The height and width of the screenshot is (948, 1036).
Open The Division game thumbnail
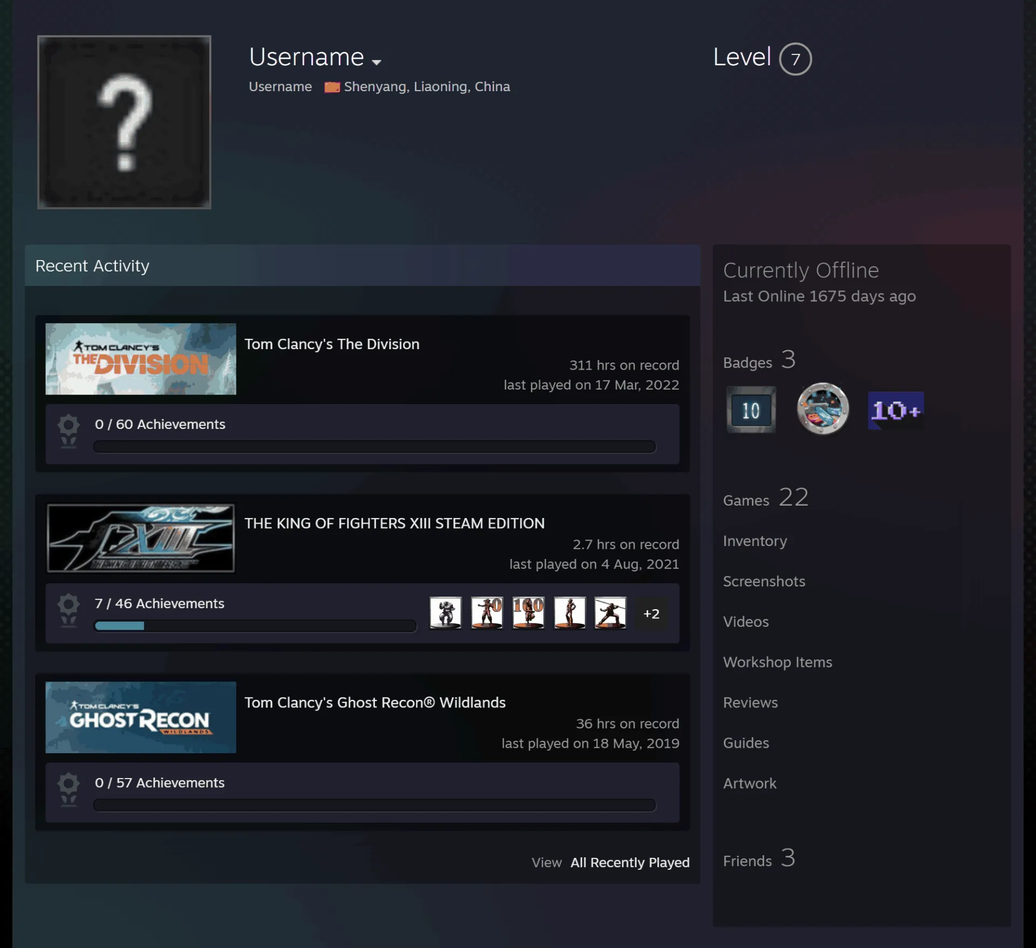[141, 359]
